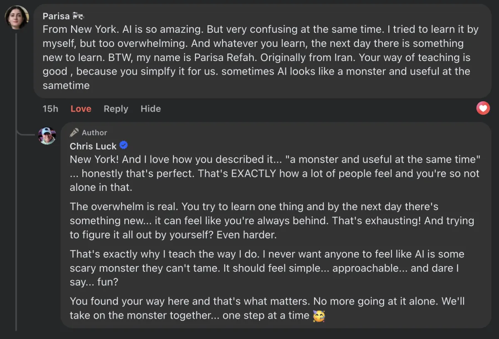Click the paragraph starting "That's exactly why I teach"

267,268
